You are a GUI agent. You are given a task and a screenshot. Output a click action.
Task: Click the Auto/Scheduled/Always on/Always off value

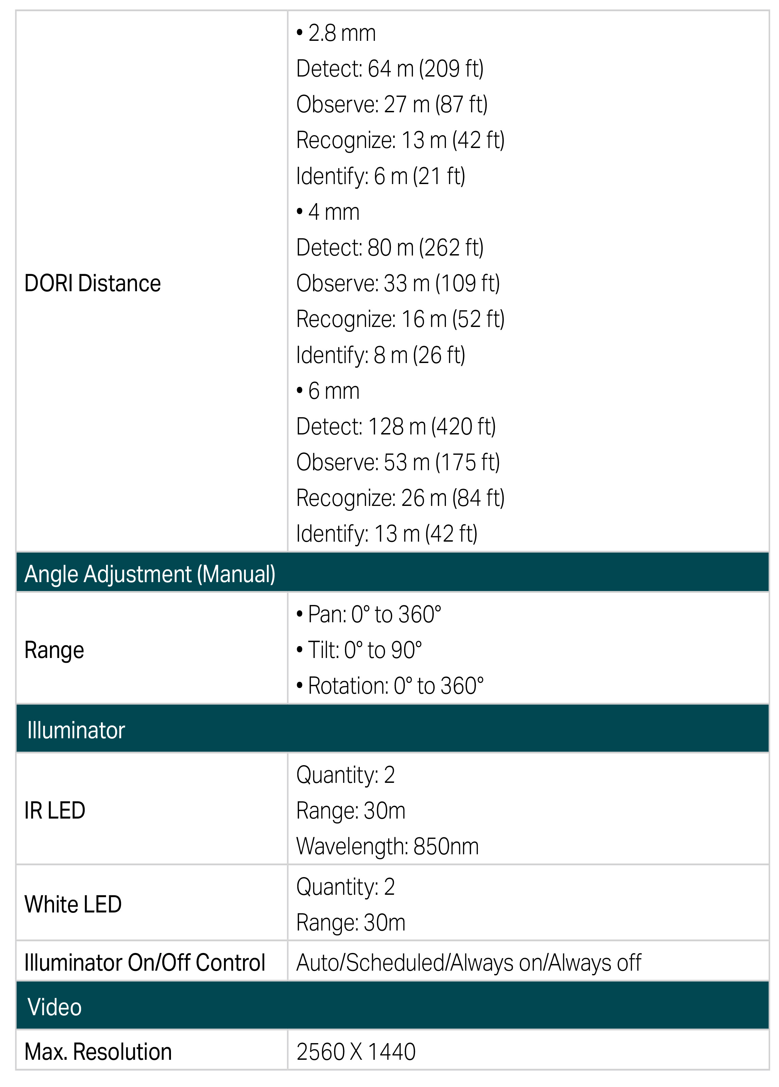[468, 963]
